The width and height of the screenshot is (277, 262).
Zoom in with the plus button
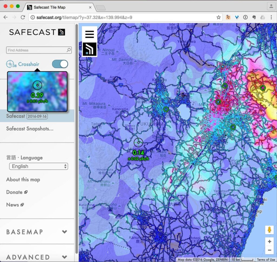click(x=269, y=241)
